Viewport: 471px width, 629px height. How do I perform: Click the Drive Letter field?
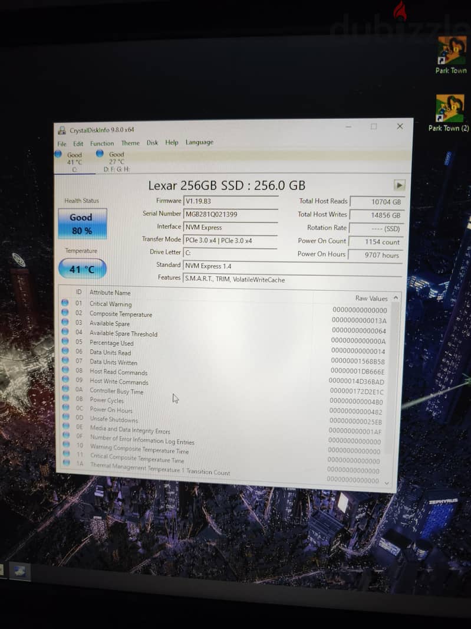tap(230, 253)
